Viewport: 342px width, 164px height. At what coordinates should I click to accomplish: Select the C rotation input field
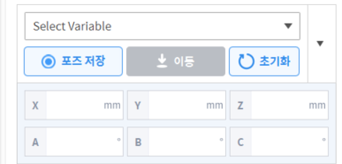[x=287, y=142]
